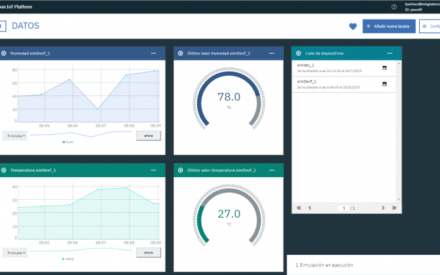Open the Lista de dispositivos options menu

(390, 53)
